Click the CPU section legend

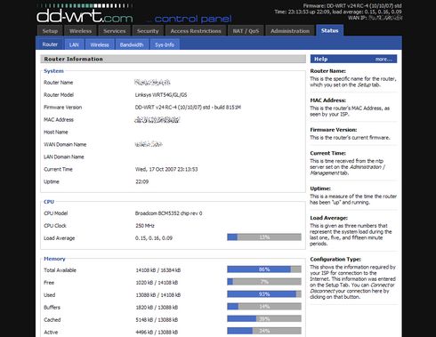coord(49,202)
